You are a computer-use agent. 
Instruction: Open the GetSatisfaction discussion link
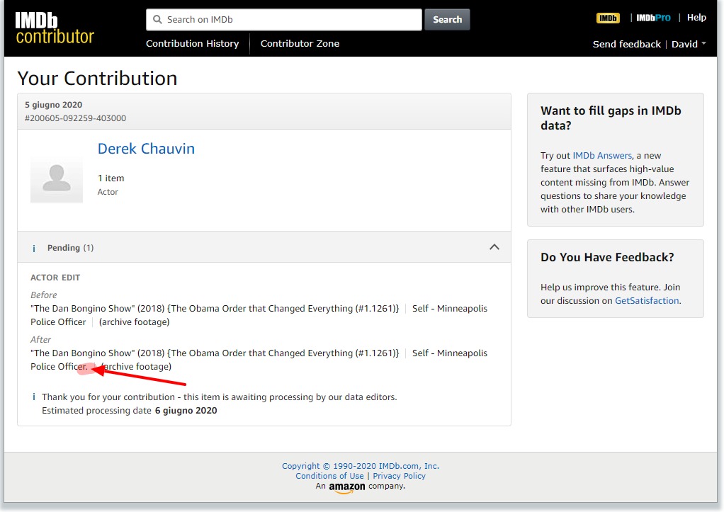(x=646, y=300)
